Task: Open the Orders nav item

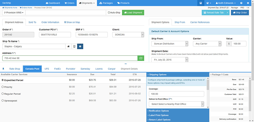Action: tap(69, 3)
